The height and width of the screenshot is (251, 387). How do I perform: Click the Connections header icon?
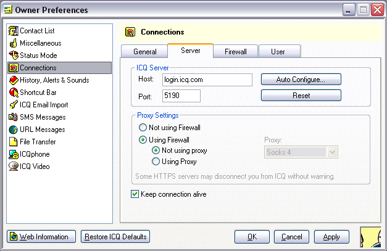click(x=130, y=32)
